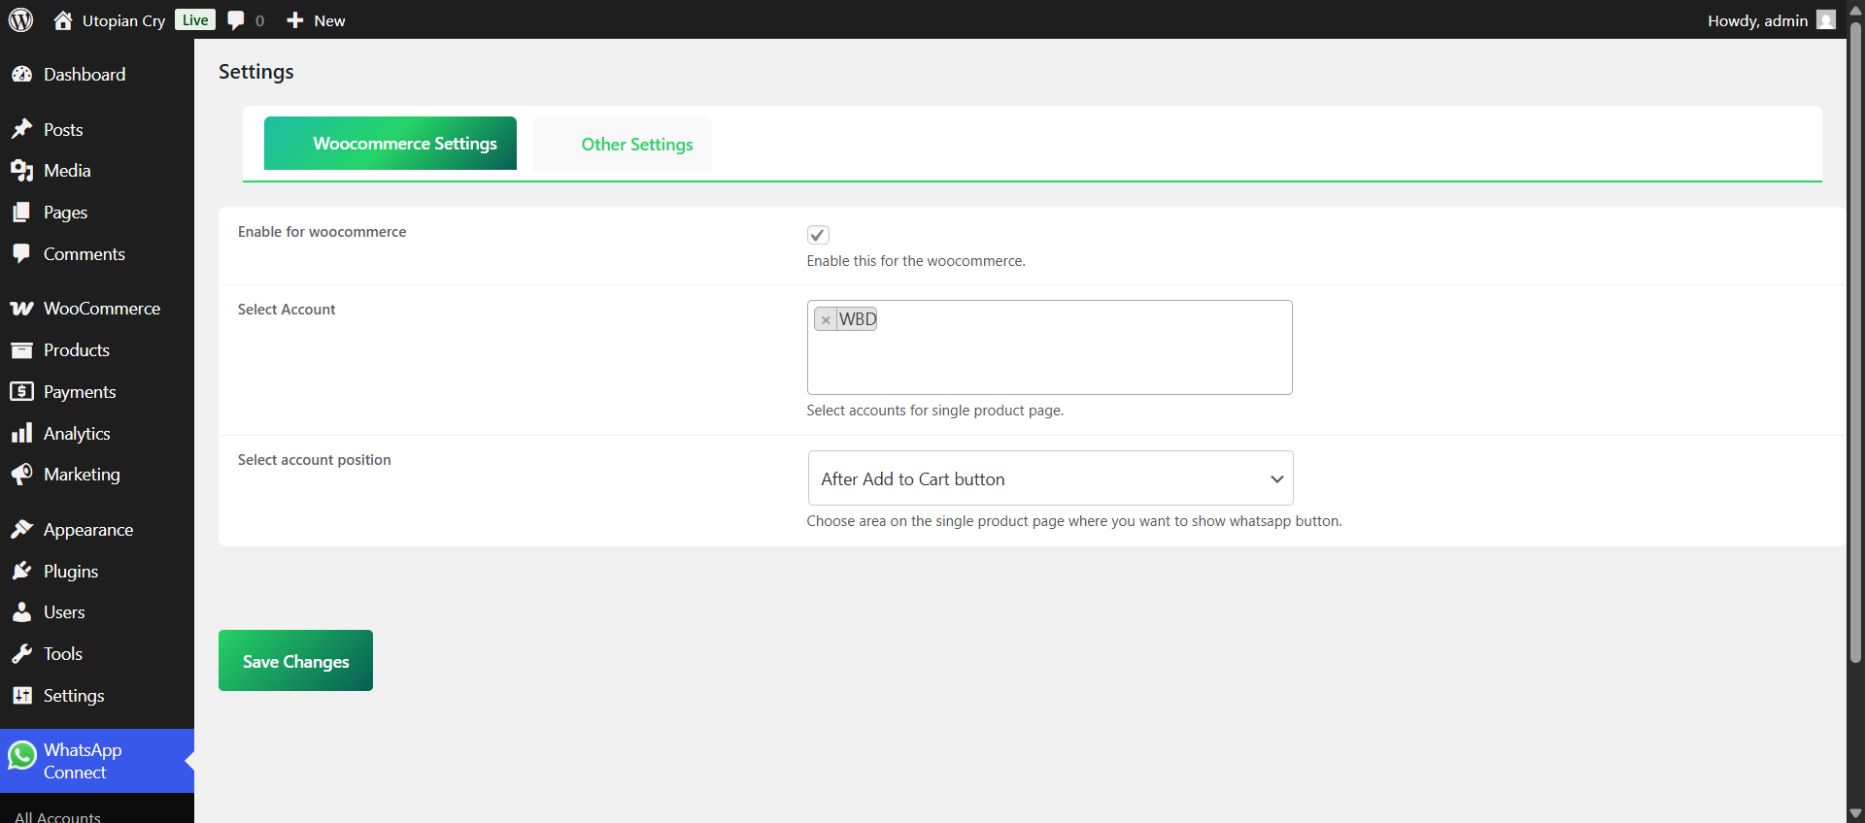Click the Dashboard gauge icon
The image size is (1865, 823).
coord(21,75)
